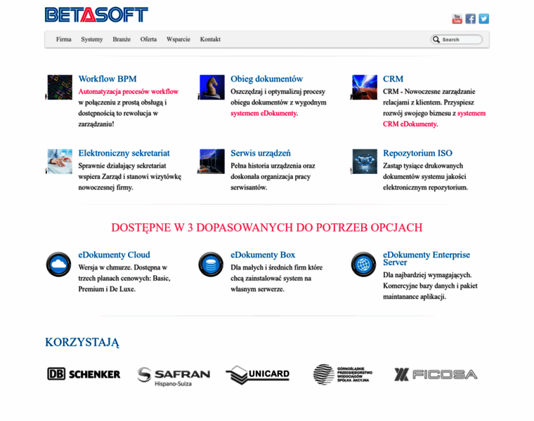Open the Repozytorium ISO heading link

tap(417, 153)
